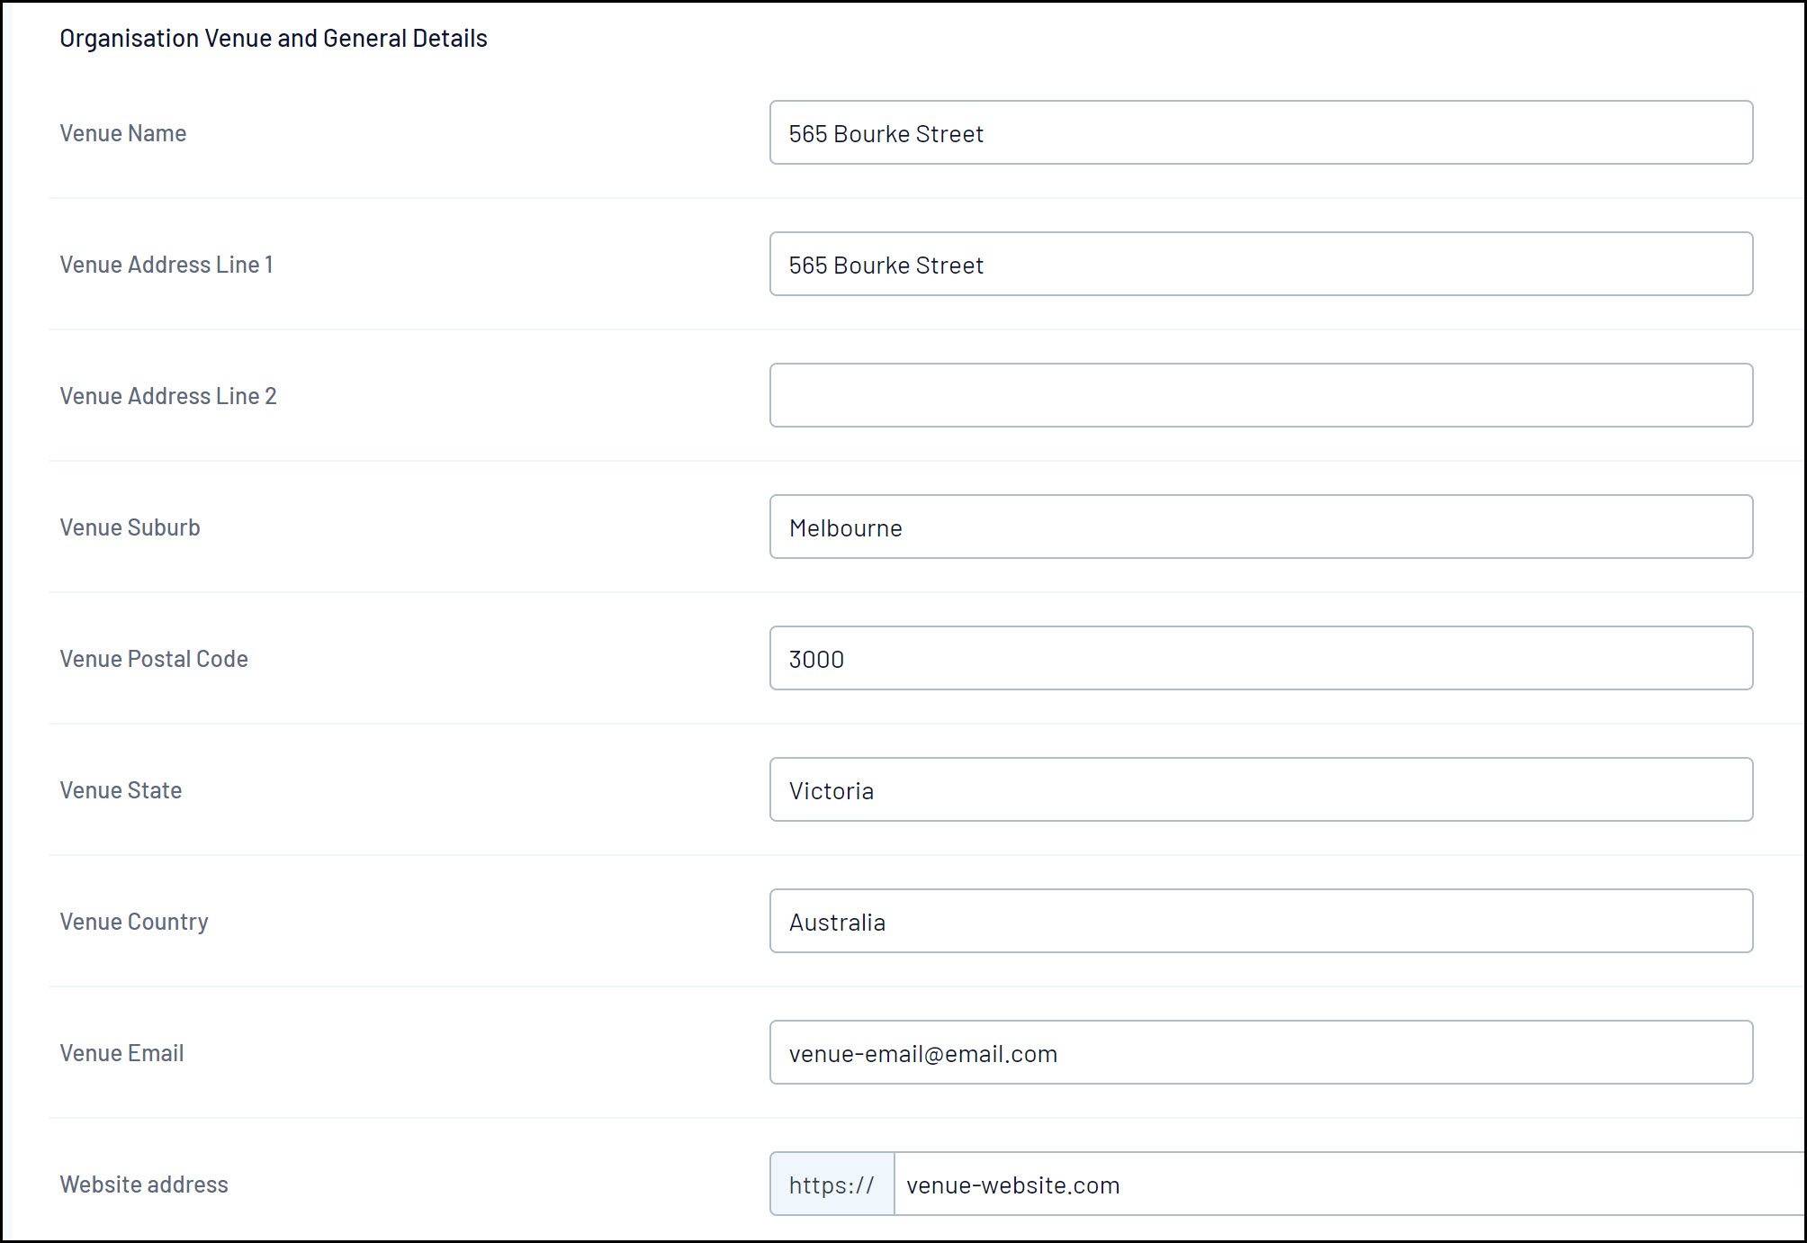The width and height of the screenshot is (1807, 1243).
Task: Click the Venue Suburb label
Action: tap(130, 527)
